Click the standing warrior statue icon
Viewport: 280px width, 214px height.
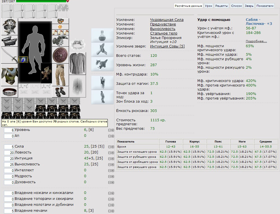click(102, 83)
